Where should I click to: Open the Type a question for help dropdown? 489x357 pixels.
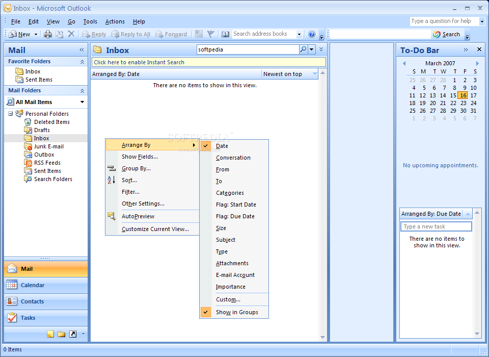pos(482,21)
